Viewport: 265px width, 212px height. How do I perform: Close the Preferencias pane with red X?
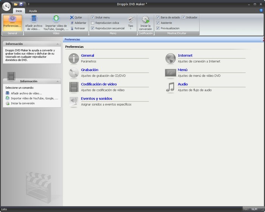pyautogui.click(x=263, y=39)
